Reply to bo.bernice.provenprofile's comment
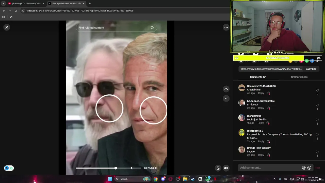 tap(261, 108)
